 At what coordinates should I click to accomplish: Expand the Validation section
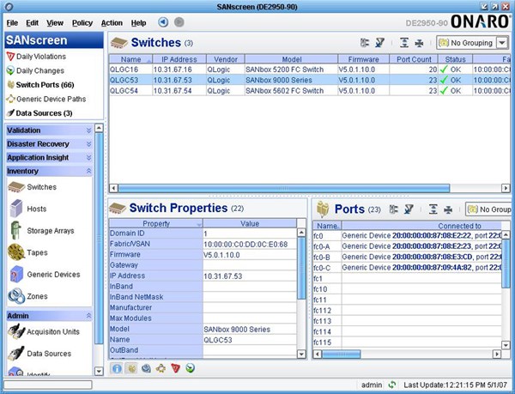coord(49,130)
